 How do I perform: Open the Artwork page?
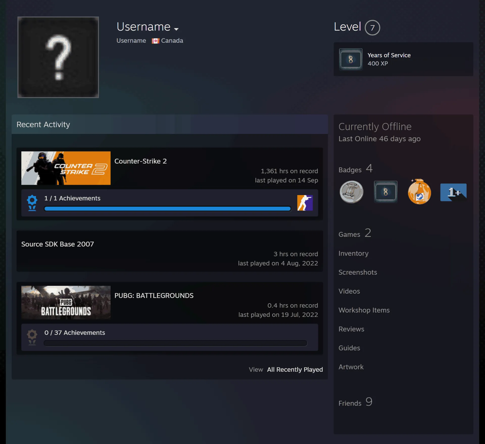pos(351,367)
